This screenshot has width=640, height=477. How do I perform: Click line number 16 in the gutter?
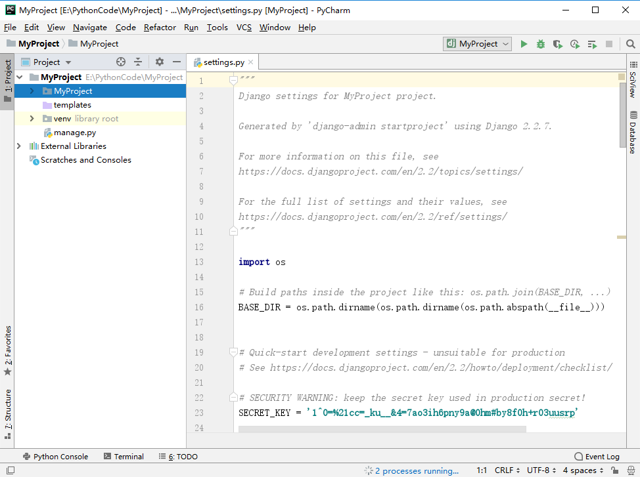[x=199, y=308]
